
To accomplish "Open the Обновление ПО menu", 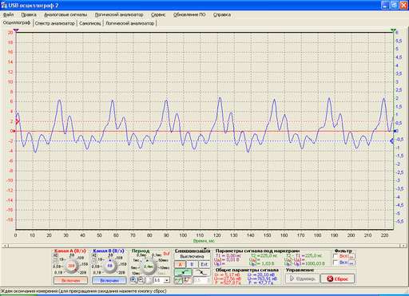I will [x=189, y=14].
